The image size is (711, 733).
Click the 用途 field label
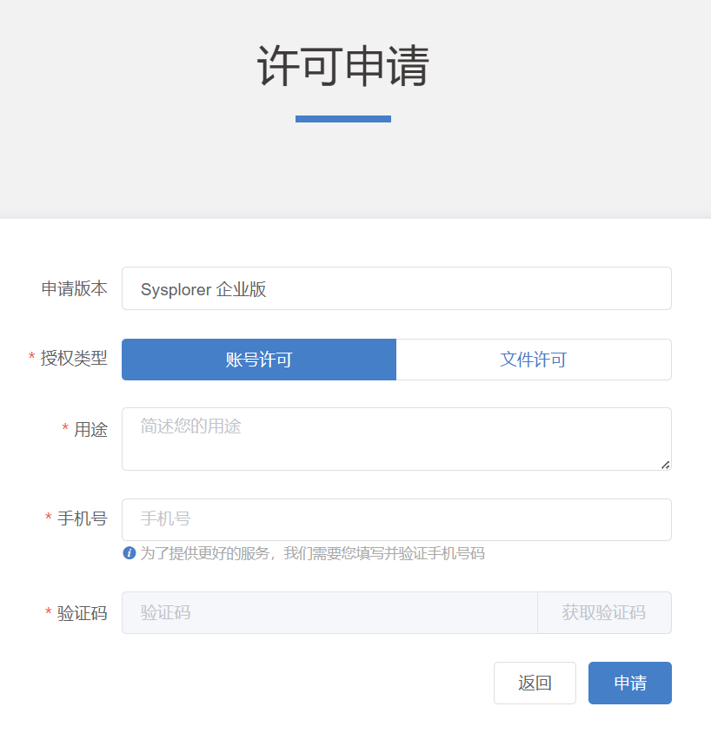pyautogui.click(x=90, y=429)
